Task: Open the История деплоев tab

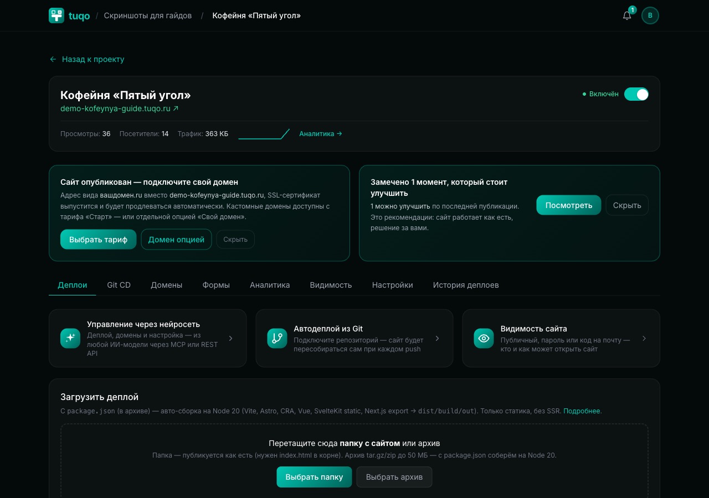Action: point(466,285)
